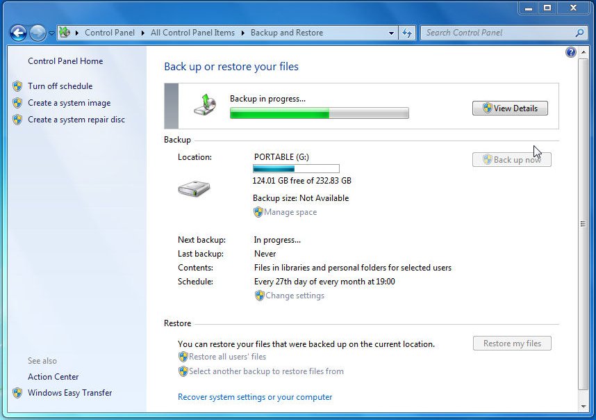Click the Control Panel icon in address bar

tap(65, 33)
